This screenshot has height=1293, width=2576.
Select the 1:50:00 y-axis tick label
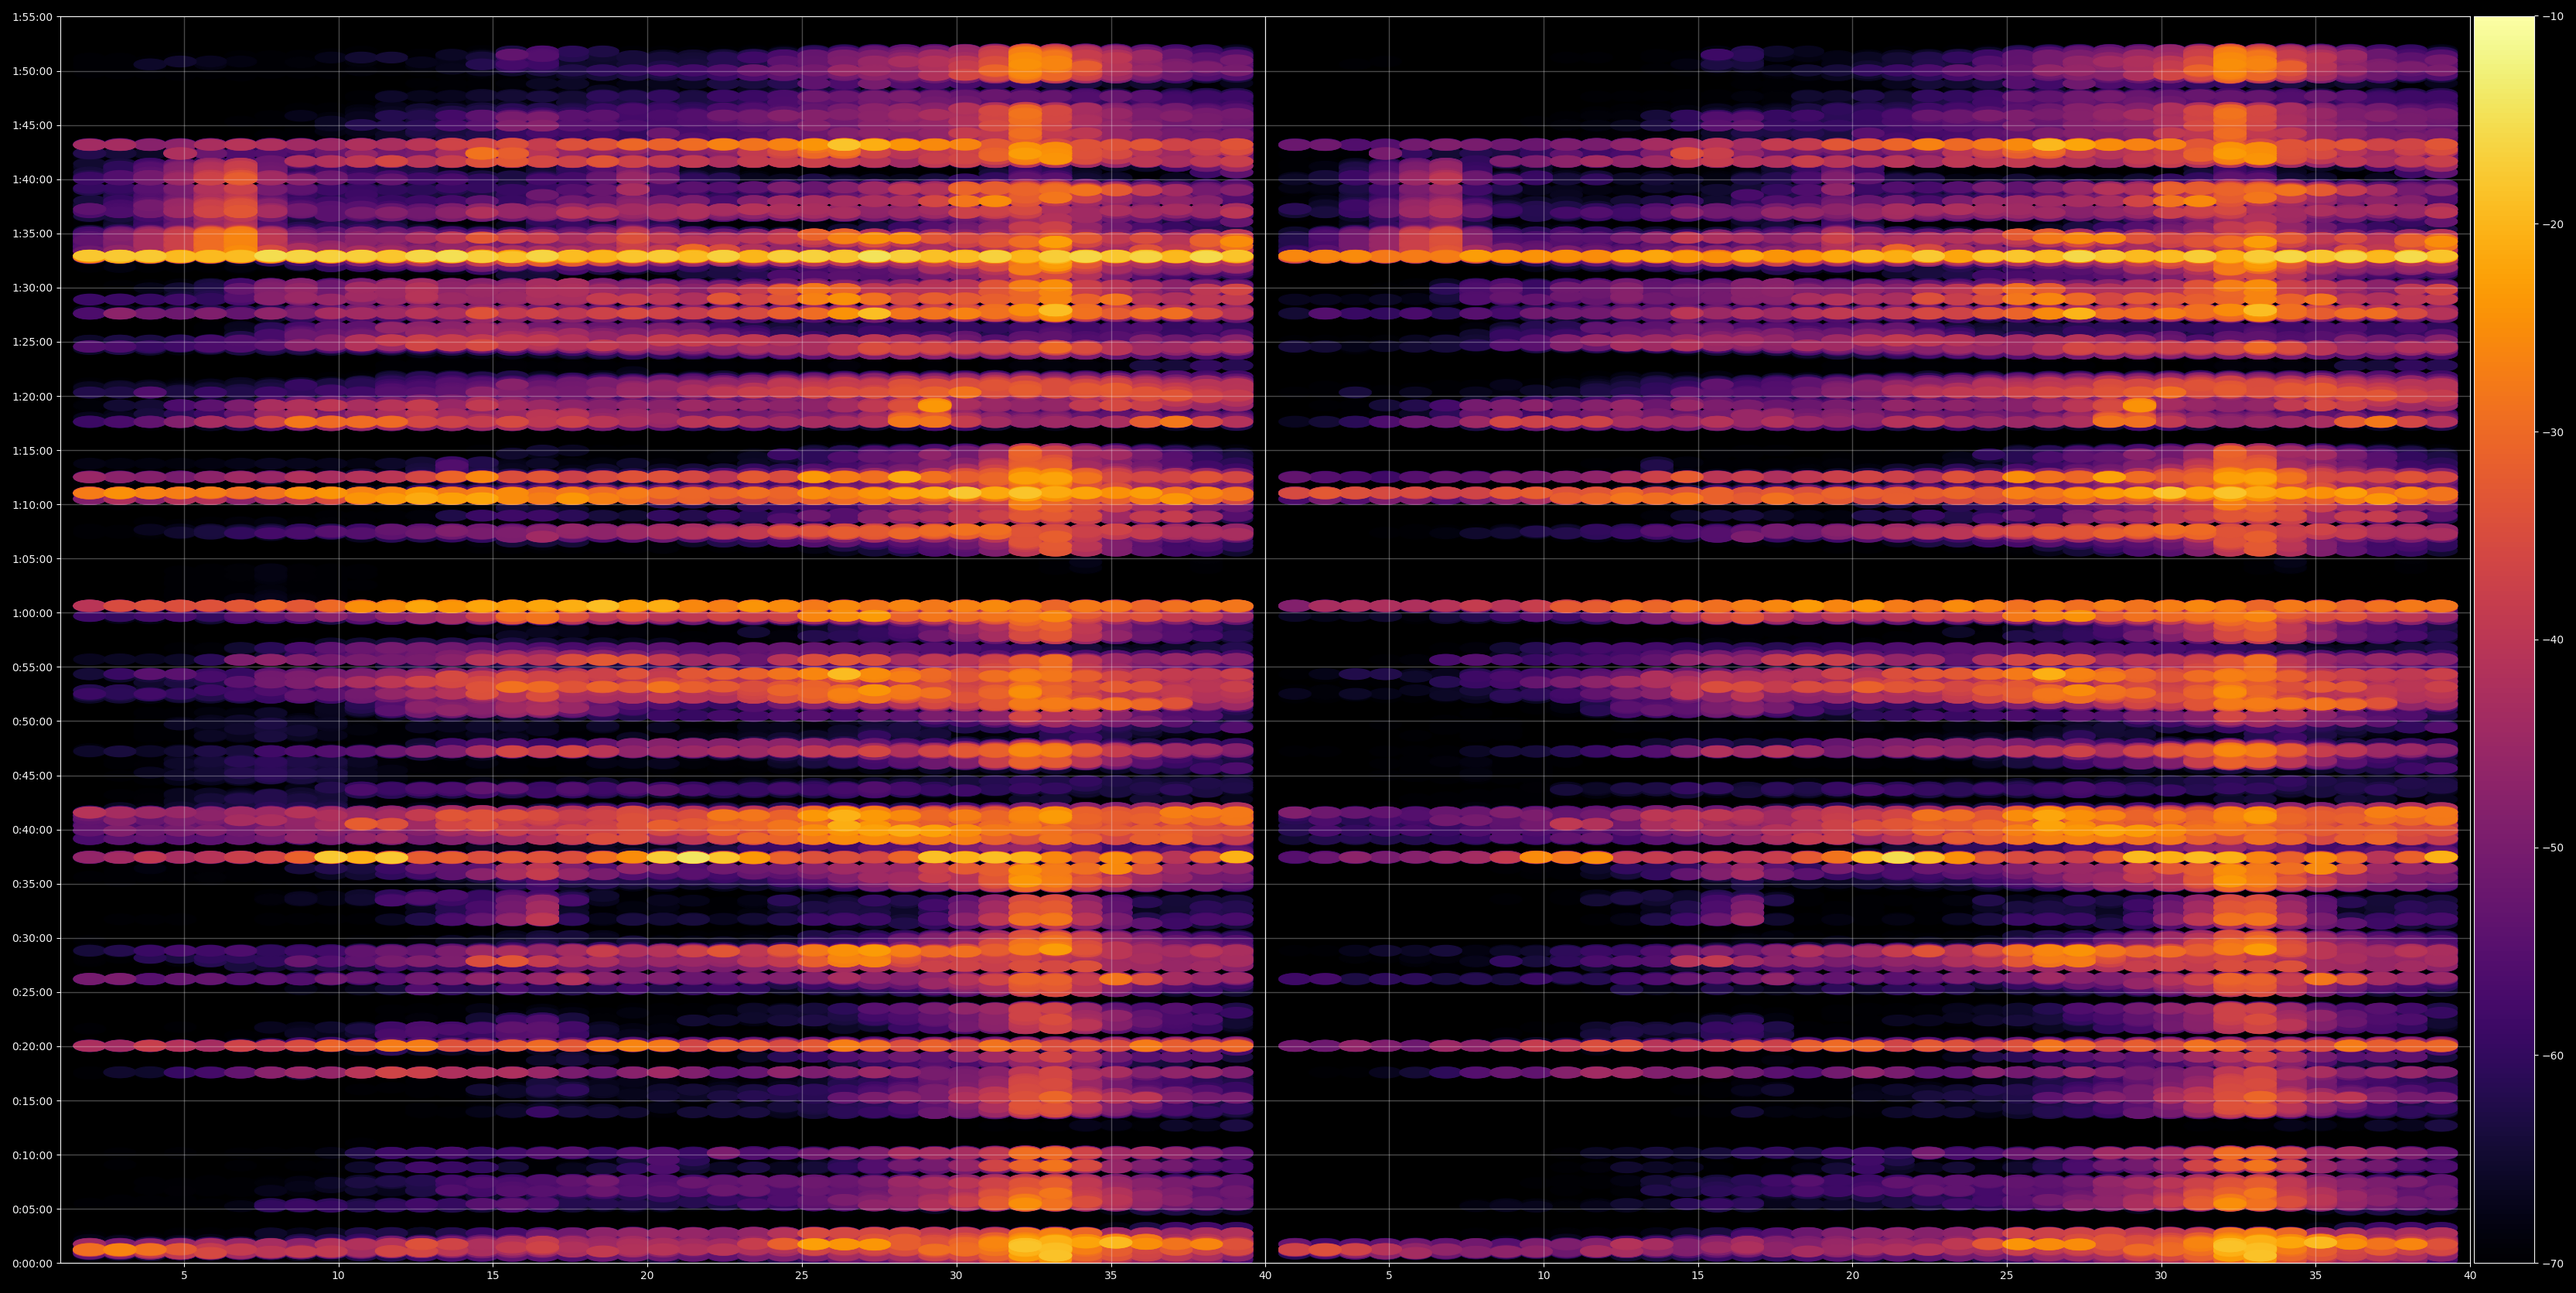click(x=32, y=71)
